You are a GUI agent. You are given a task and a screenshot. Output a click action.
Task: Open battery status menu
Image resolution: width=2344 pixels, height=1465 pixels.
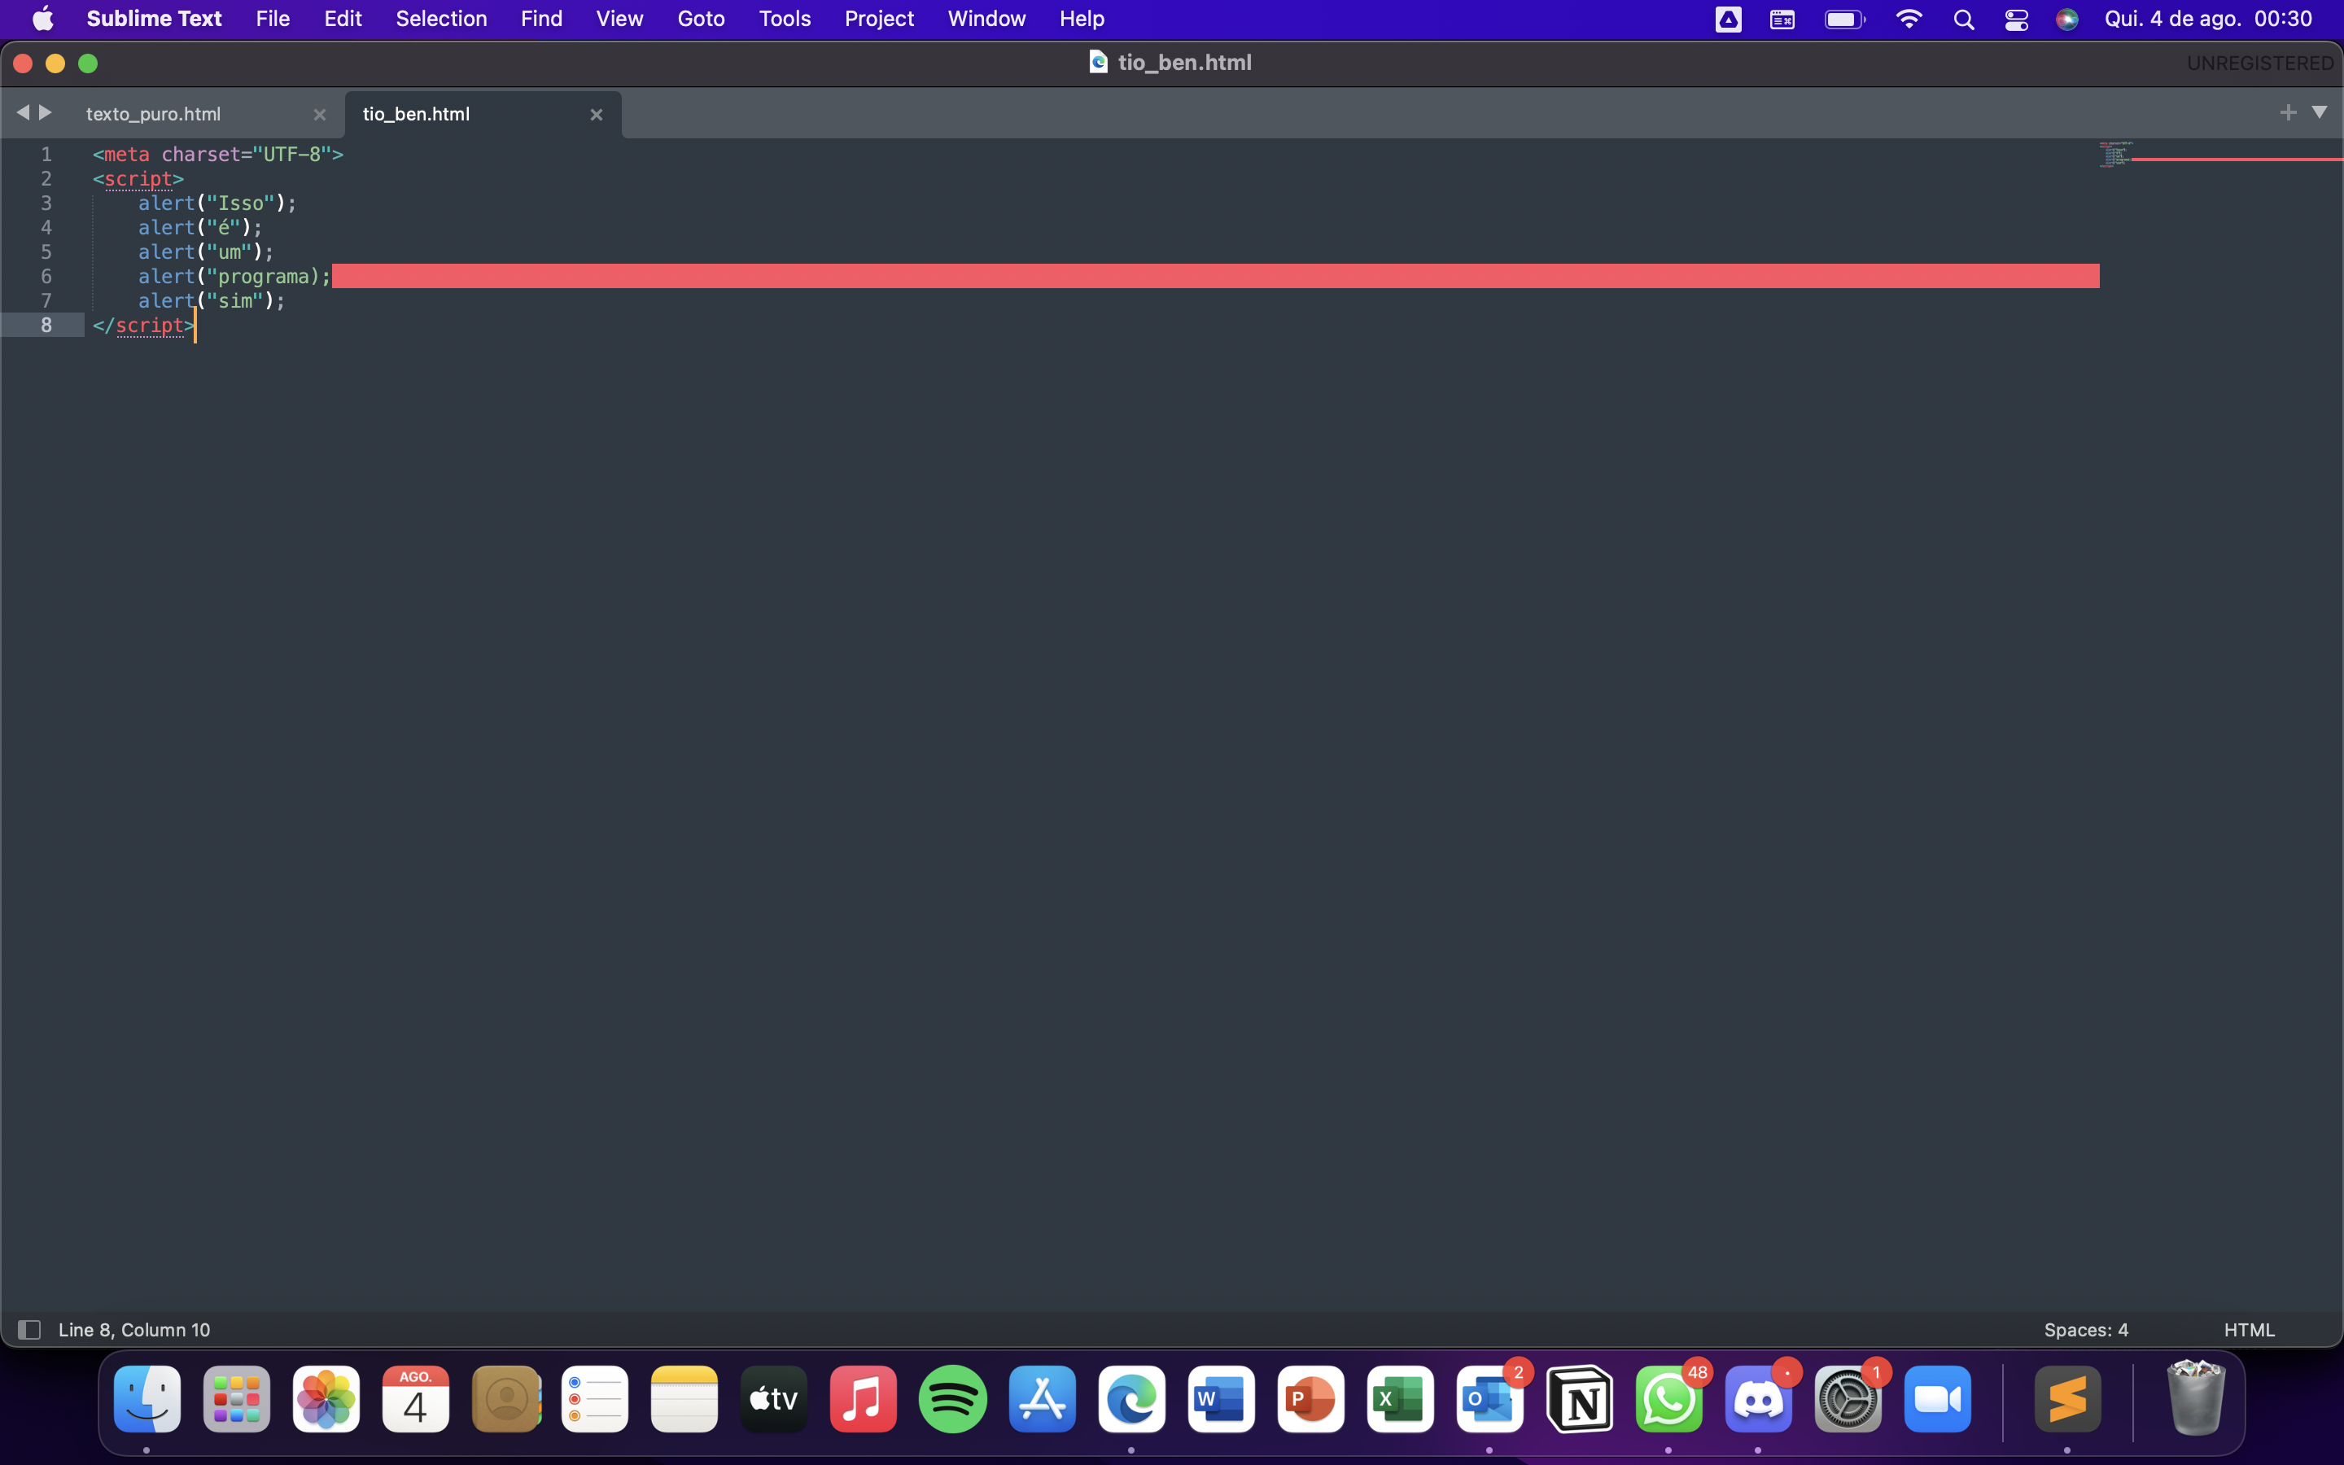point(1844,20)
